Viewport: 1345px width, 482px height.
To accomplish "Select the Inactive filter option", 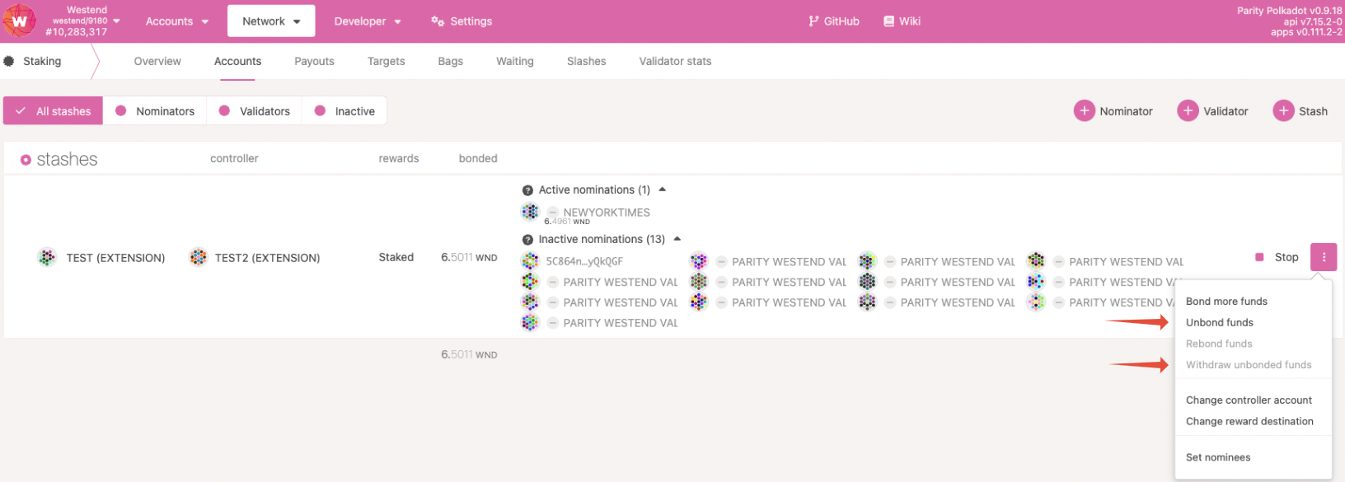I will coord(344,111).
